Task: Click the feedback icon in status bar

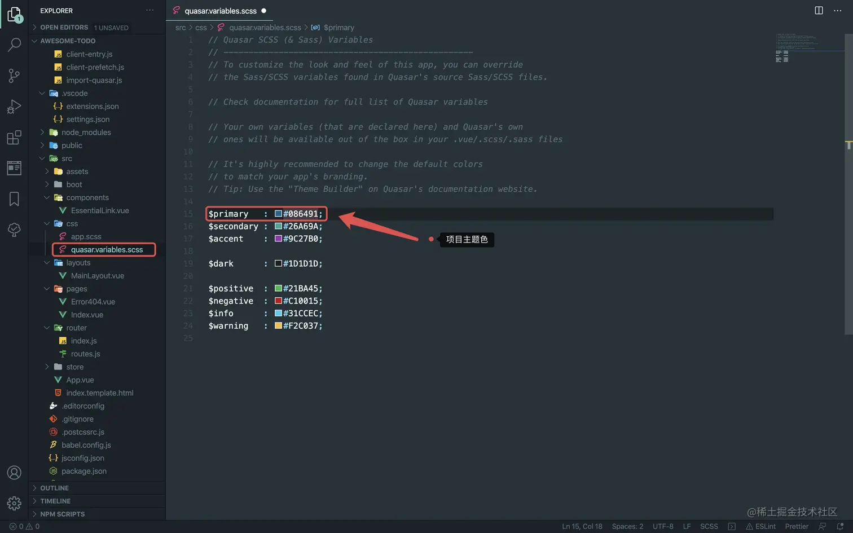Action: click(823, 526)
